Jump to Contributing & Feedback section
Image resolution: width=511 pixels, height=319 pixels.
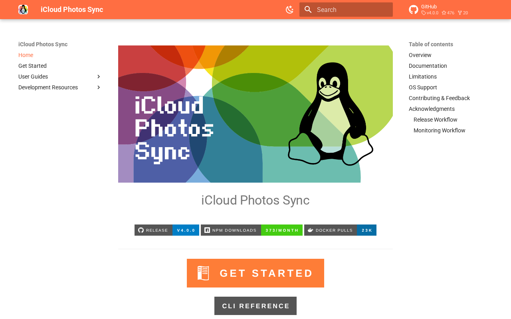pos(439,98)
